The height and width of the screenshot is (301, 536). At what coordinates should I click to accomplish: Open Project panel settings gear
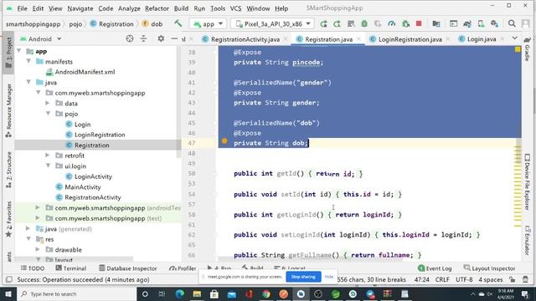pyautogui.click(x=161, y=39)
